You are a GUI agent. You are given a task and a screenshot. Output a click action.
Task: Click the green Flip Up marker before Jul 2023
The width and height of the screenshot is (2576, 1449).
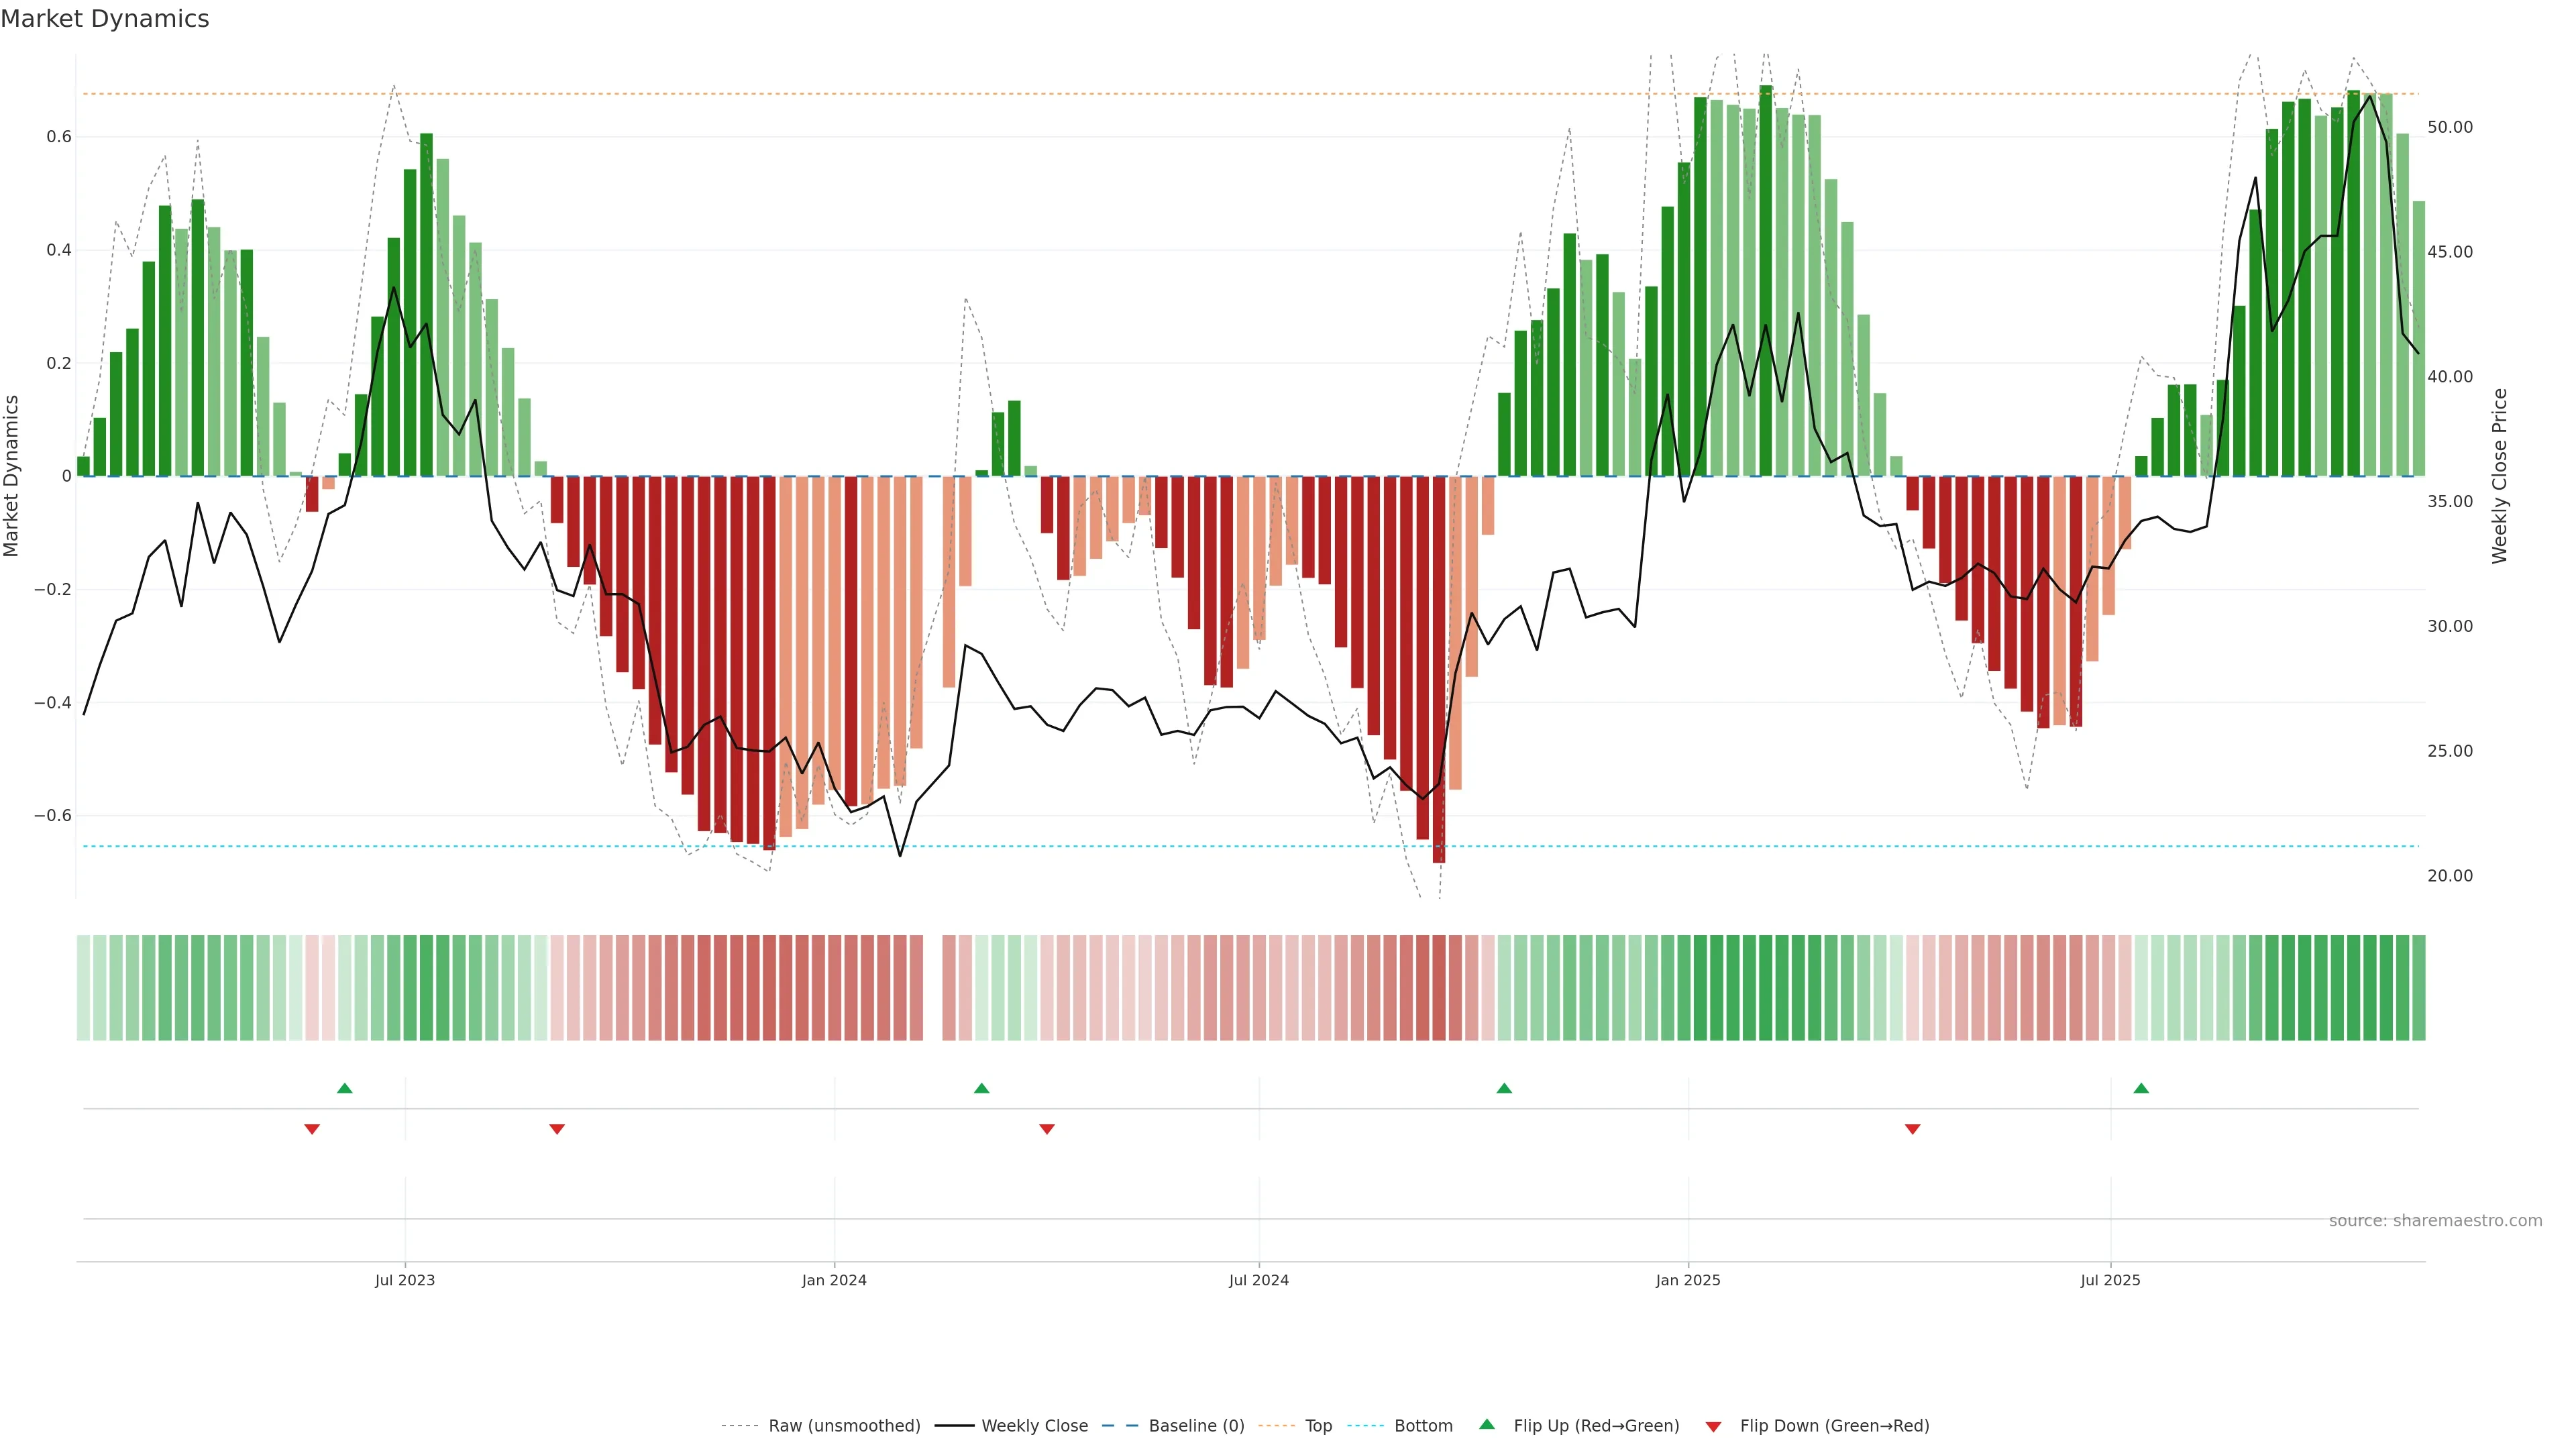tap(345, 1088)
